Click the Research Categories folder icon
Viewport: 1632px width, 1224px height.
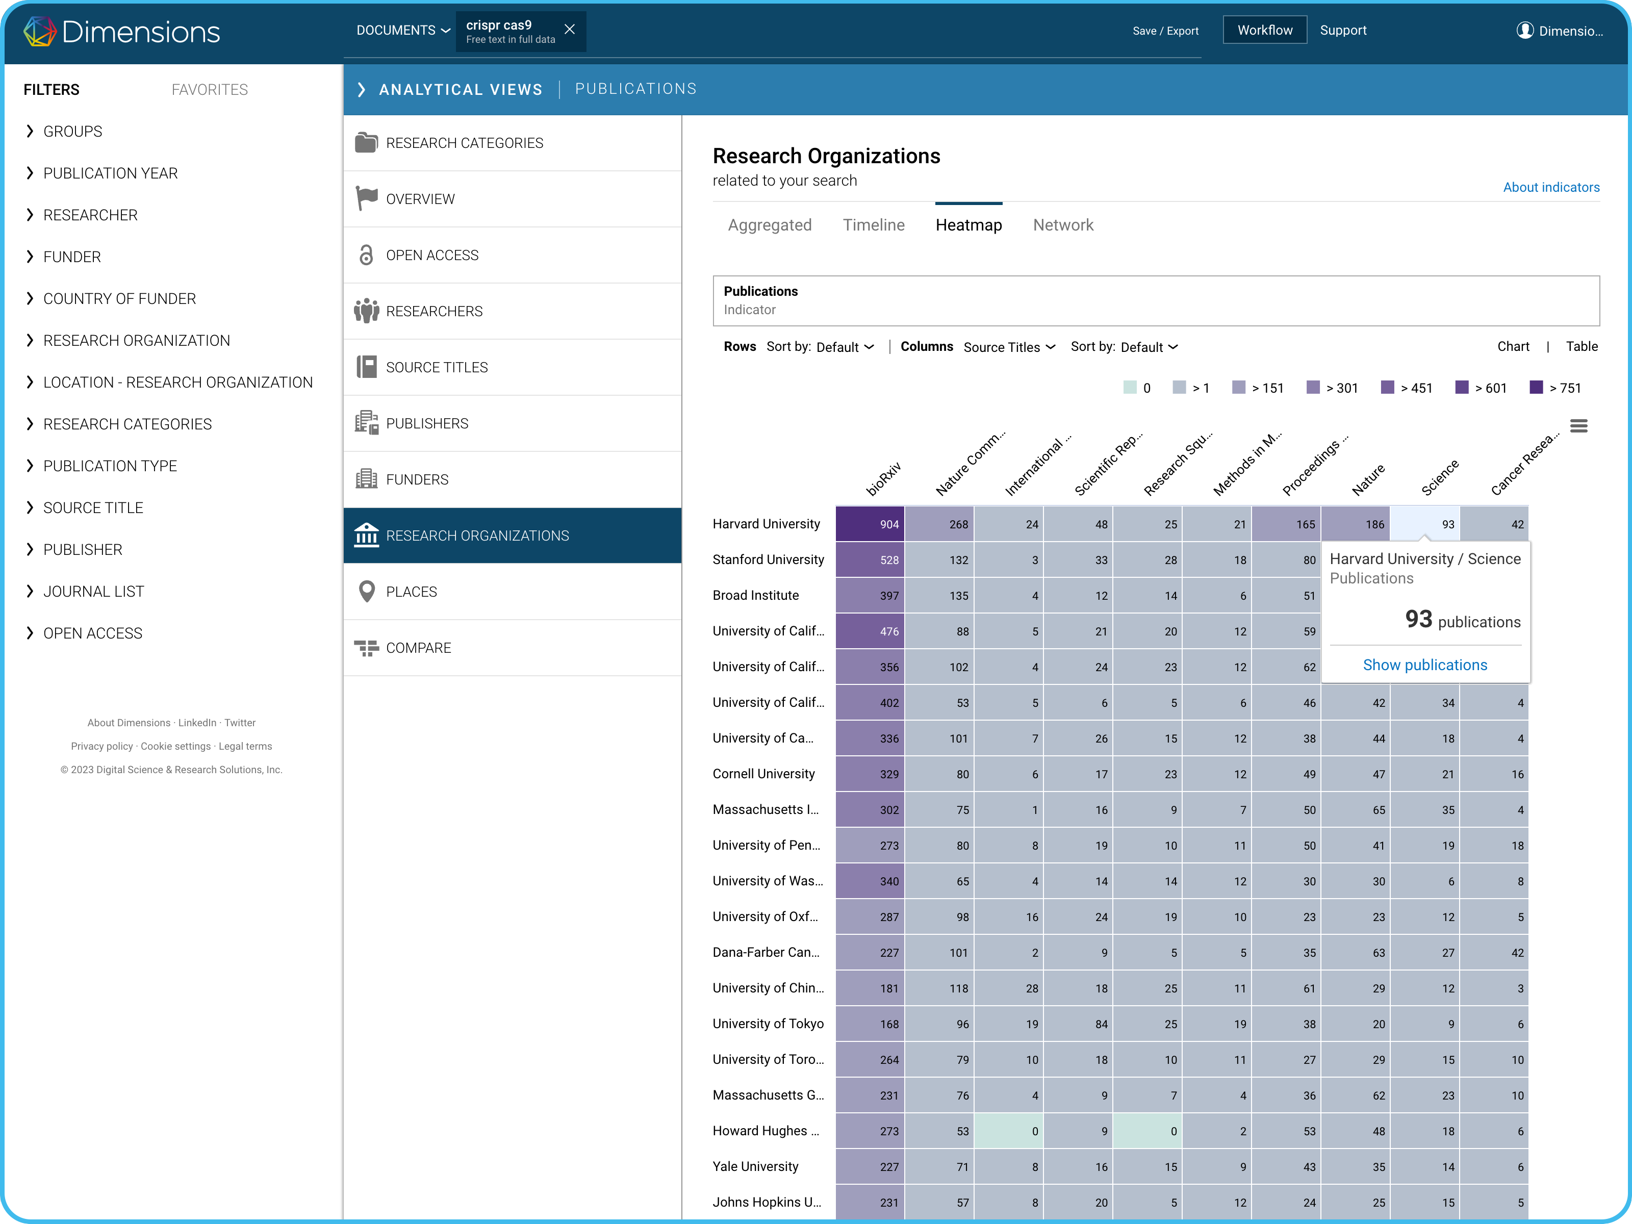click(x=366, y=142)
